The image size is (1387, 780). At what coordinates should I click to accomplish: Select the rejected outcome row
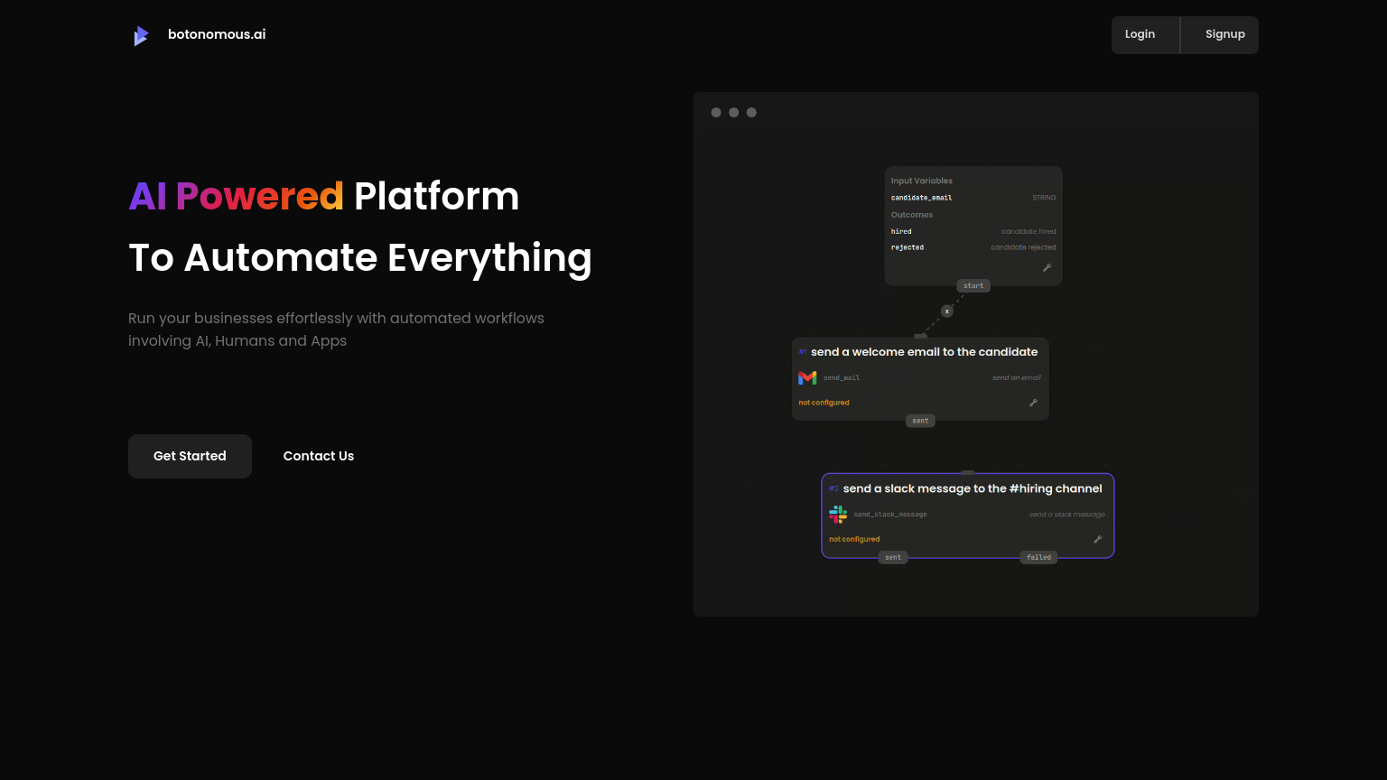pos(973,246)
